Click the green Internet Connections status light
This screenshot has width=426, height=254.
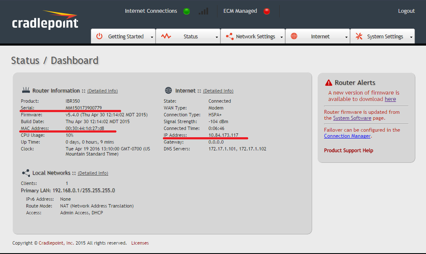tap(186, 11)
